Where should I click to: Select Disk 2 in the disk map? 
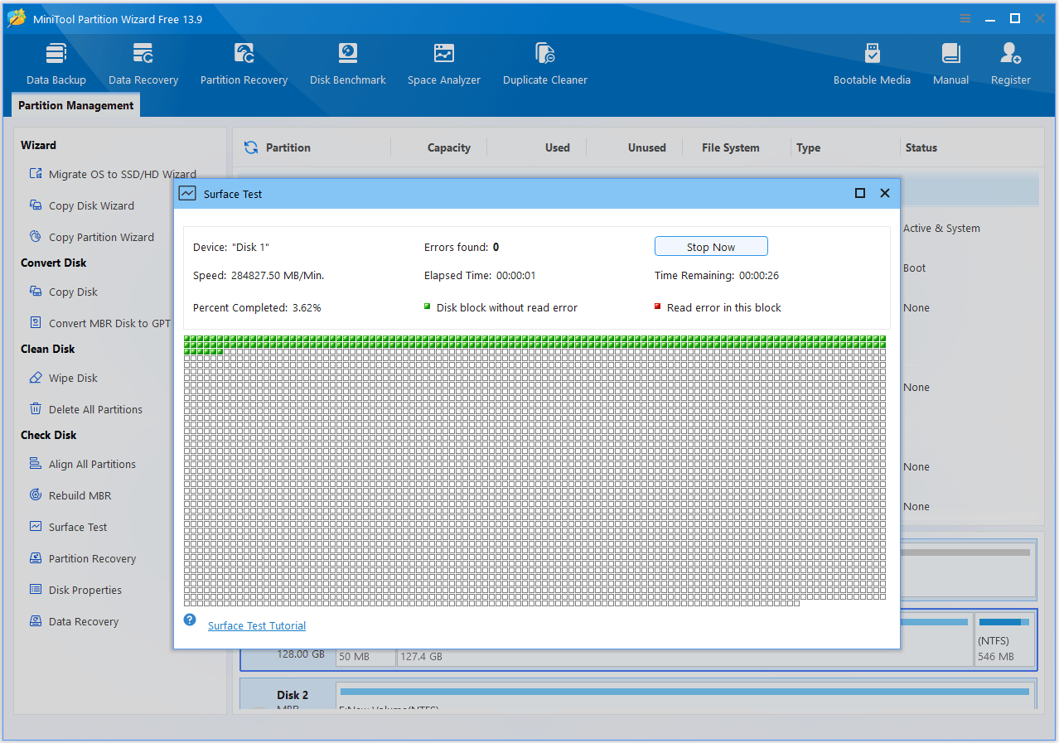point(287,695)
